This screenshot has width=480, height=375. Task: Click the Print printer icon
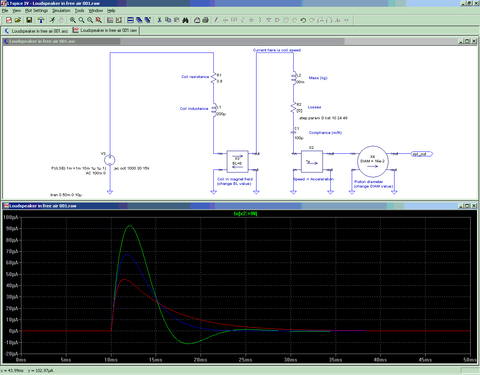click(x=205, y=20)
